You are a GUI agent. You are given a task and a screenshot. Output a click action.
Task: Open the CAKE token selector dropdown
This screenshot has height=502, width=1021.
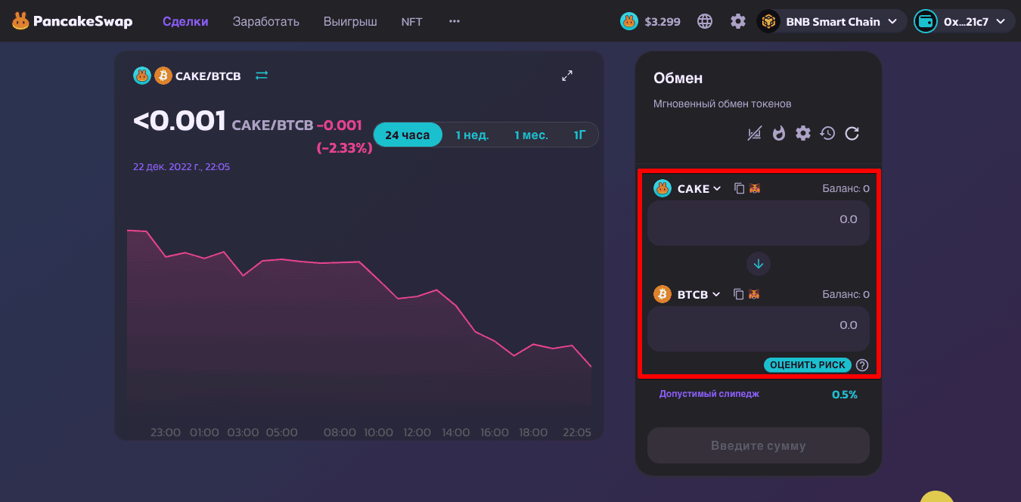pyautogui.click(x=687, y=188)
